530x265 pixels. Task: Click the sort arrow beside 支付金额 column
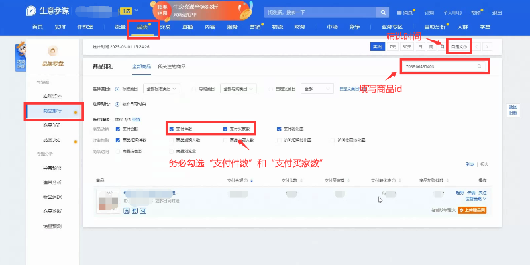point(251,180)
